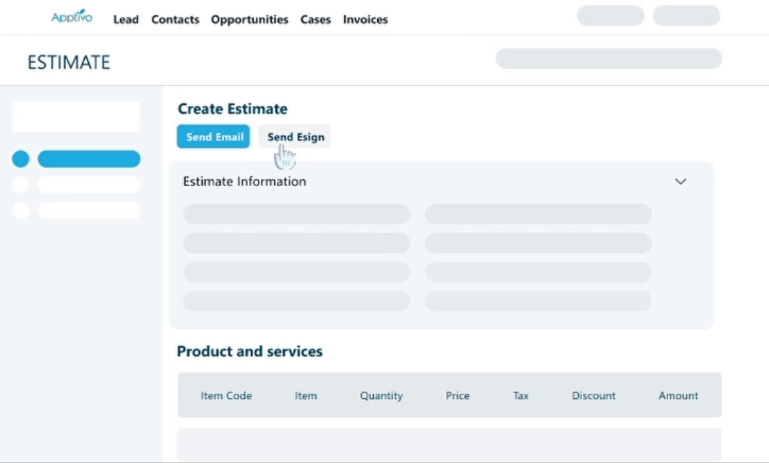Click the empty row below the table header

[x=449, y=444]
